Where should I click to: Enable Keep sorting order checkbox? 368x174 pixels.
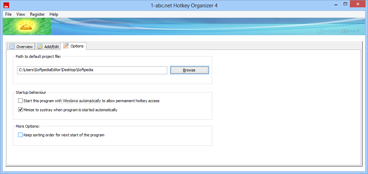pyautogui.click(x=21, y=135)
